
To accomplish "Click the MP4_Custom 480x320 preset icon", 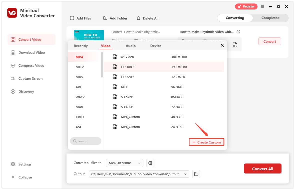I will 115,117.
